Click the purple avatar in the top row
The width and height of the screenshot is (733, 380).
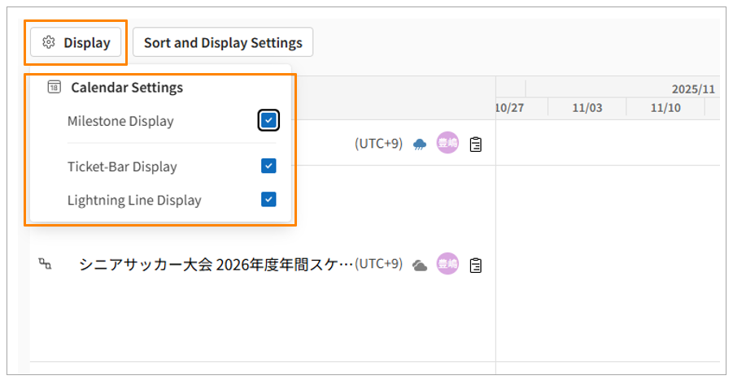[447, 143]
